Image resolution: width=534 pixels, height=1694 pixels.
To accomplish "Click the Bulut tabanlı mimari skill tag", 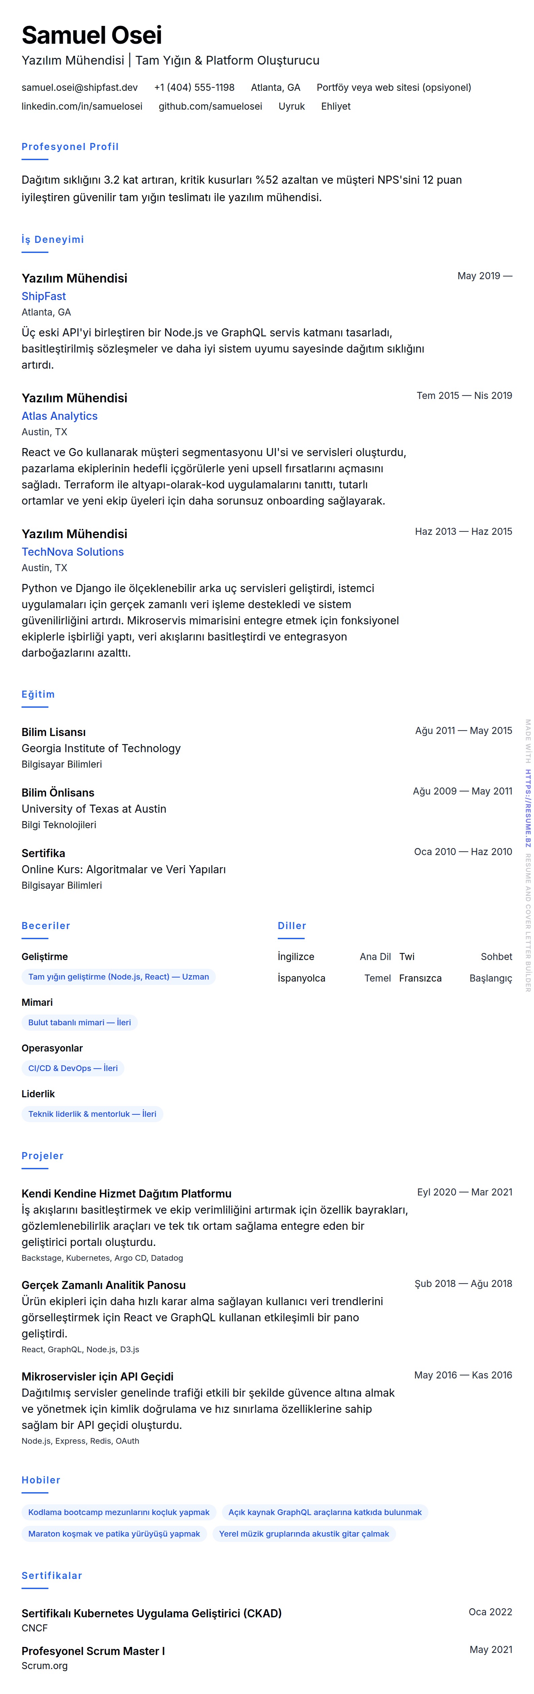I will [80, 1023].
